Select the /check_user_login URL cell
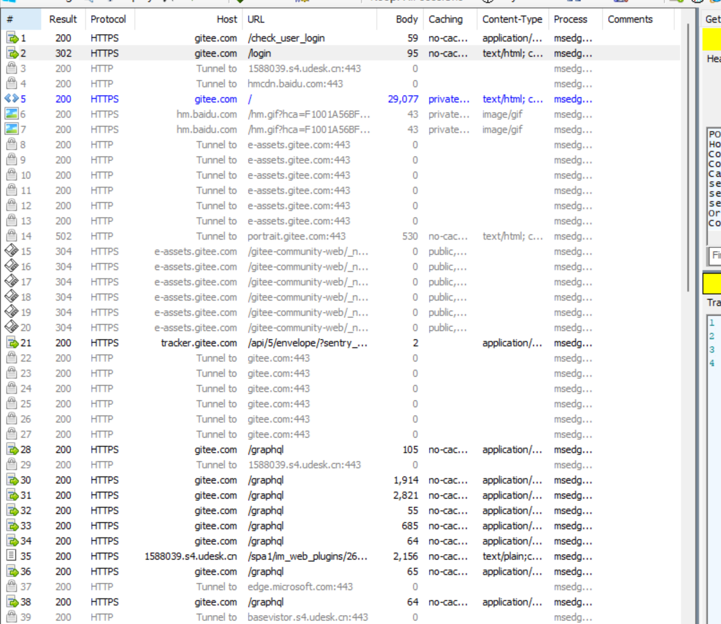The image size is (721, 624). tap(286, 38)
